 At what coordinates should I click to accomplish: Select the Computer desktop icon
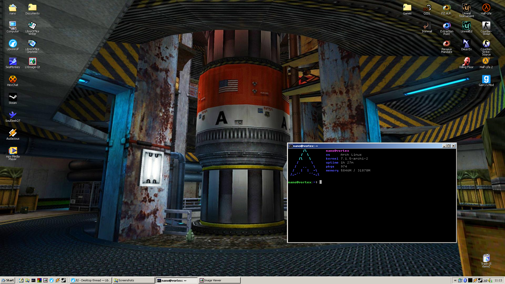click(13, 27)
